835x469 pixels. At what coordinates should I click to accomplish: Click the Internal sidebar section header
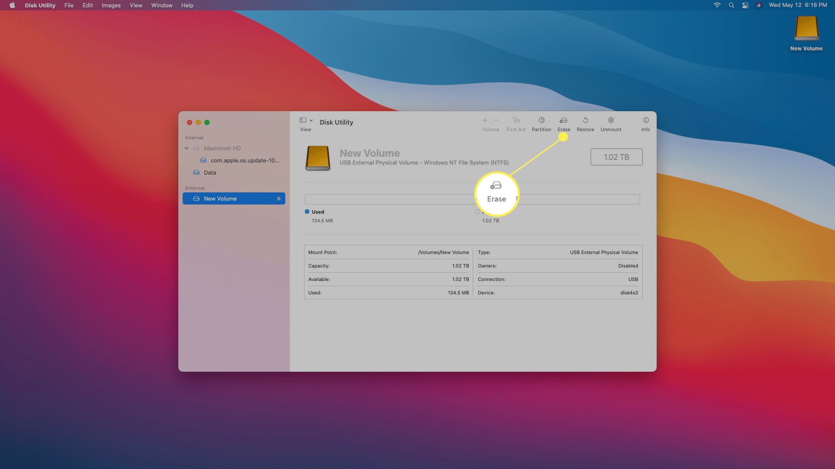point(194,138)
